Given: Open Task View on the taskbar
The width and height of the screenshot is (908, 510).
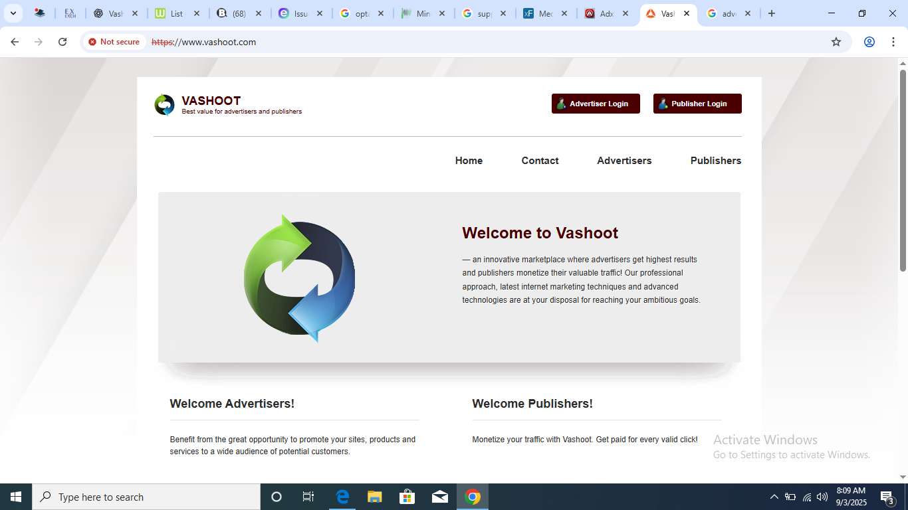Looking at the screenshot, I should coord(308,497).
